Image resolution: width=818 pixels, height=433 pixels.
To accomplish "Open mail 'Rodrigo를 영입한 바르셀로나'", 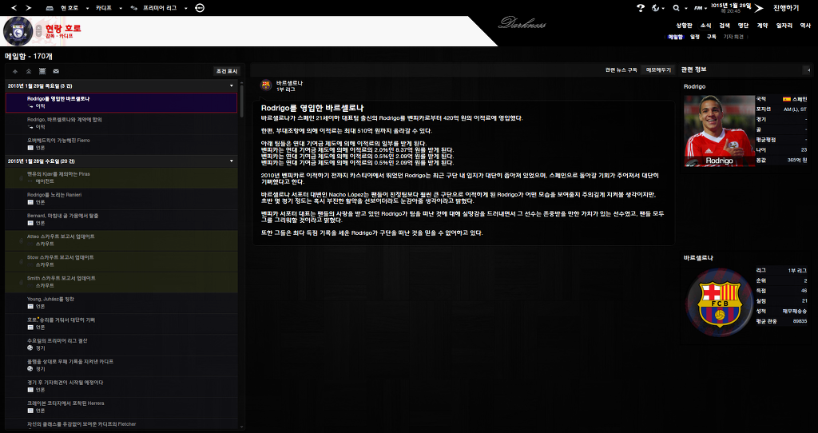I will click(x=121, y=102).
